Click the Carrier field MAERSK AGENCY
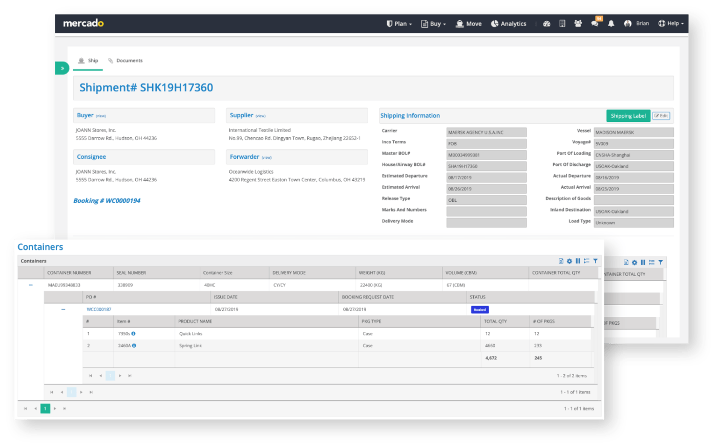 [x=487, y=132]
